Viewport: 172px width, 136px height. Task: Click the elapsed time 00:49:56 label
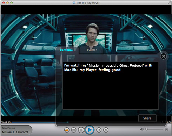pyautogui.click(x=6, y=122)
